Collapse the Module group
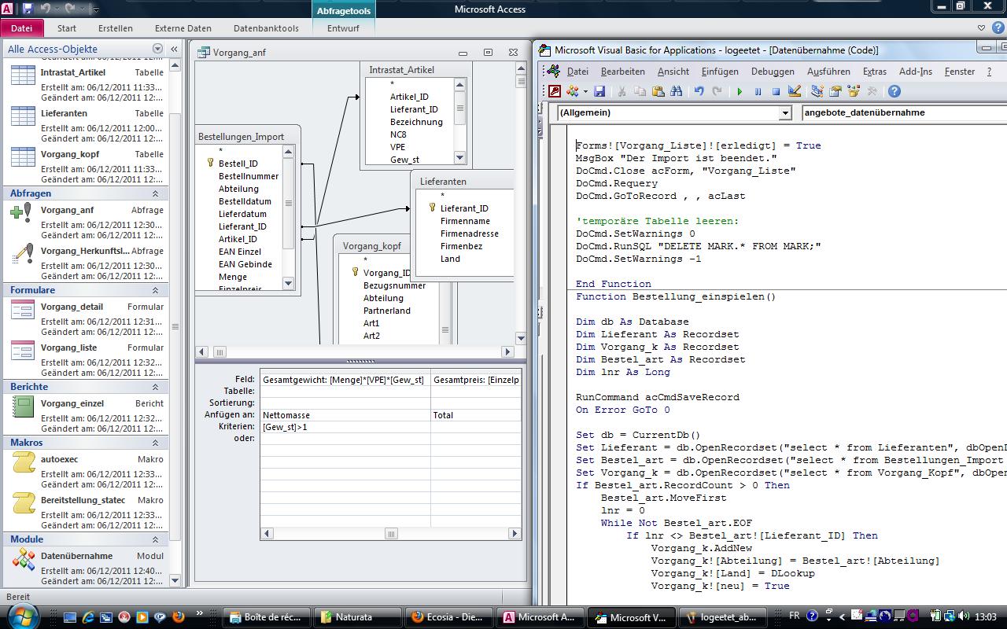Viewport: 1007px width, 629px height. point(155,539)
